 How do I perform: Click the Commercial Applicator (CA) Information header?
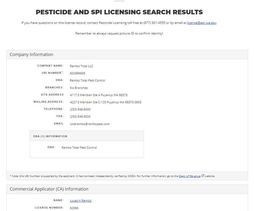pos(49,189)
